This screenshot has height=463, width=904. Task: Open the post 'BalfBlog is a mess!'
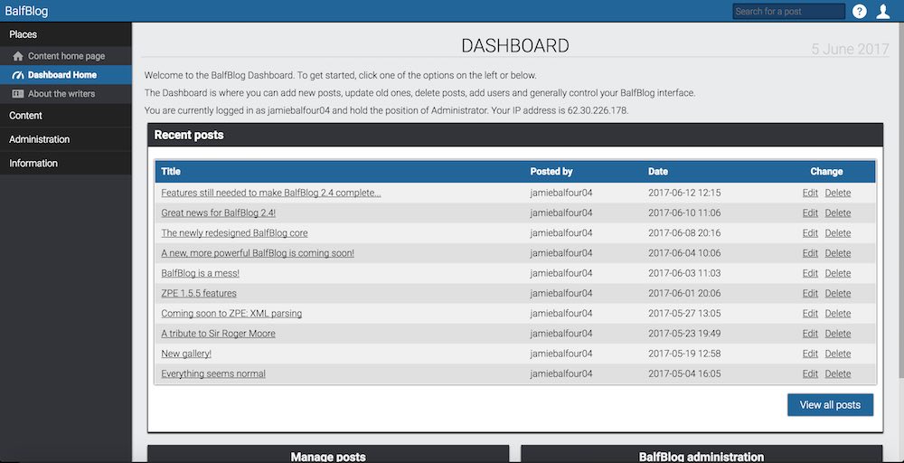click(200, 273)
